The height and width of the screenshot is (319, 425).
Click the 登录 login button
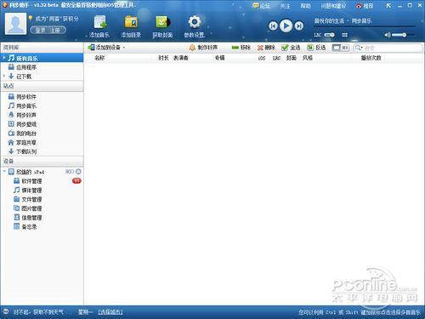click(39, 30)
